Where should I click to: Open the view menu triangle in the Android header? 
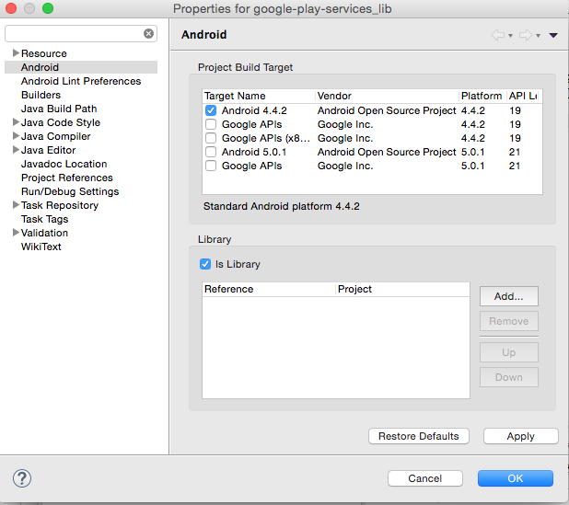pyautogui.click(x=553, y=35)
